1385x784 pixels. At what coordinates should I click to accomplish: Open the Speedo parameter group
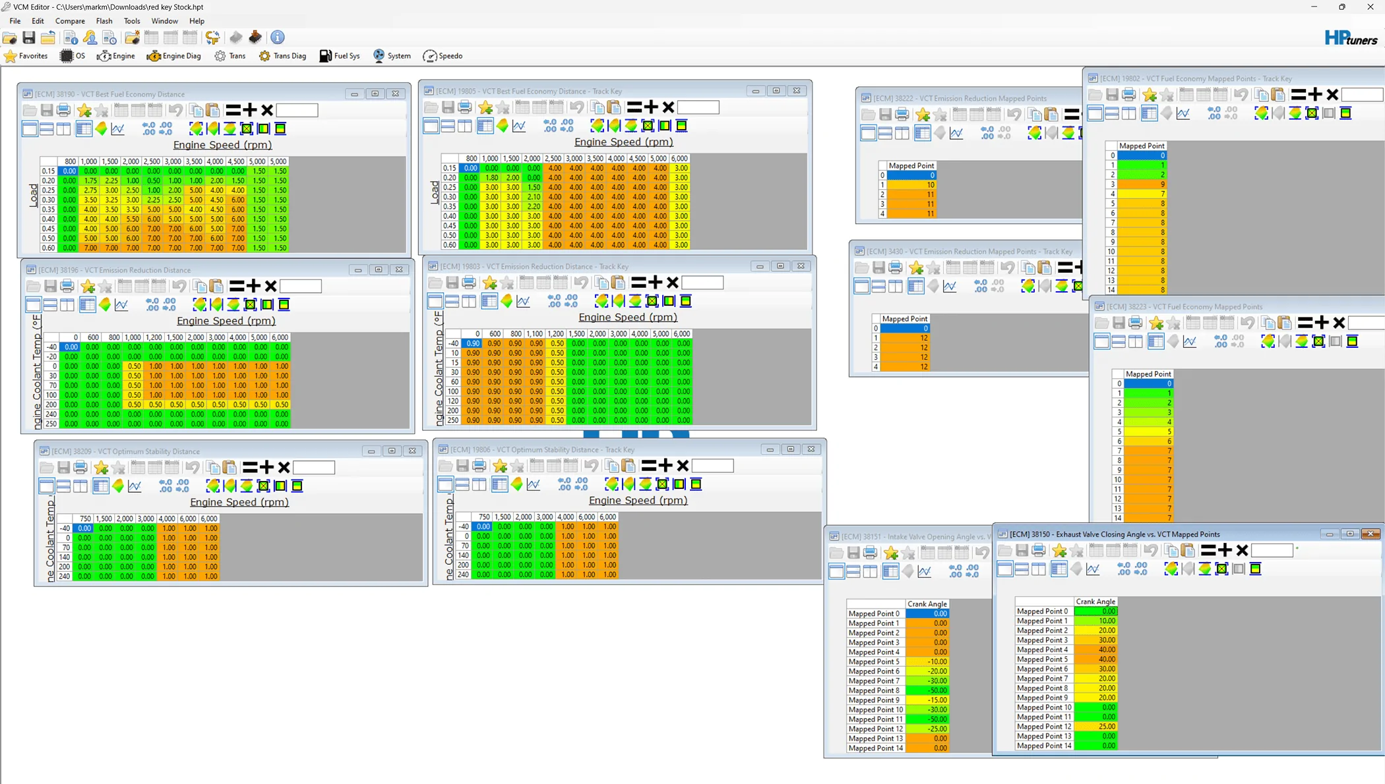(x=443, y=56)
